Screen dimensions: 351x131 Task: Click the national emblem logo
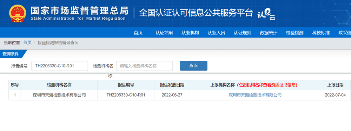click(18, 13)
